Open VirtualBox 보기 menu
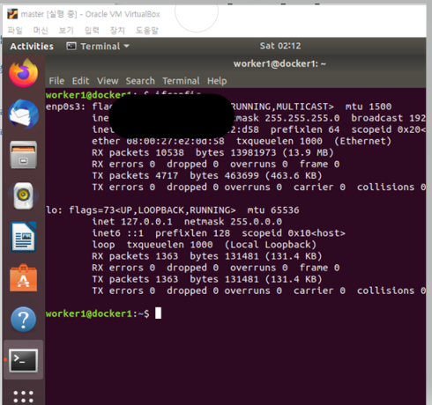The image size is (432, 405). coord(66,30)
